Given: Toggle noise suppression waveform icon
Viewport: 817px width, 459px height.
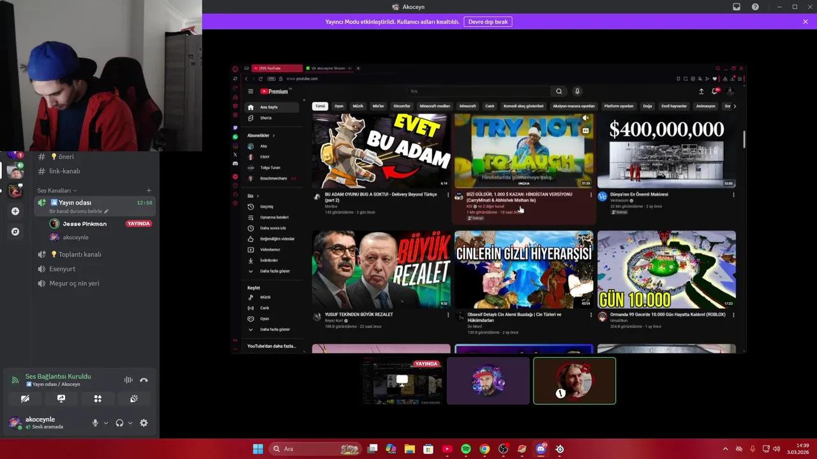Looking at the screenshot, I should pos(128,380).
